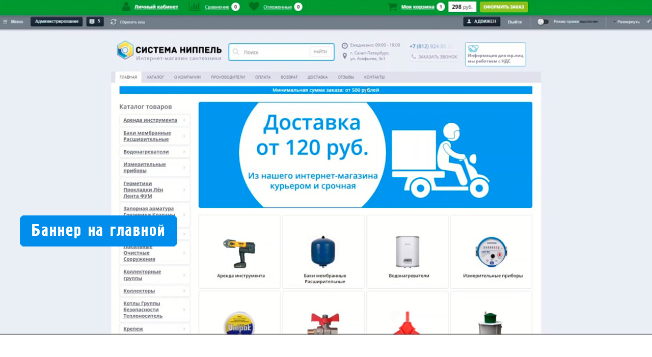652x357 pixels.
Task: Open the Контакты menu item
Action: click(374, 77)
